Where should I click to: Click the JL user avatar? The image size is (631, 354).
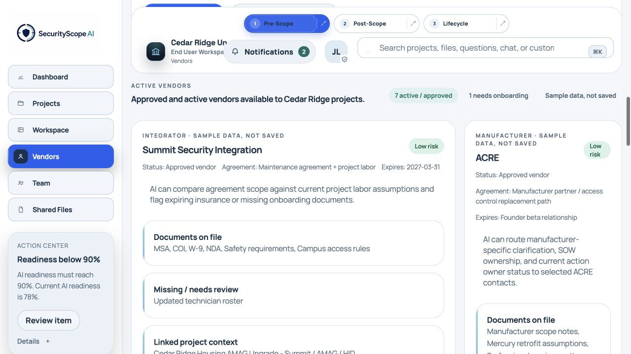pyautogui.click(x=336, y=52)
